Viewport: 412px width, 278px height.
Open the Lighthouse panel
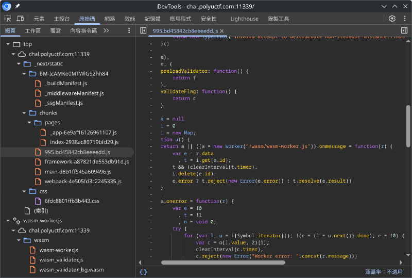coord(244,19)
